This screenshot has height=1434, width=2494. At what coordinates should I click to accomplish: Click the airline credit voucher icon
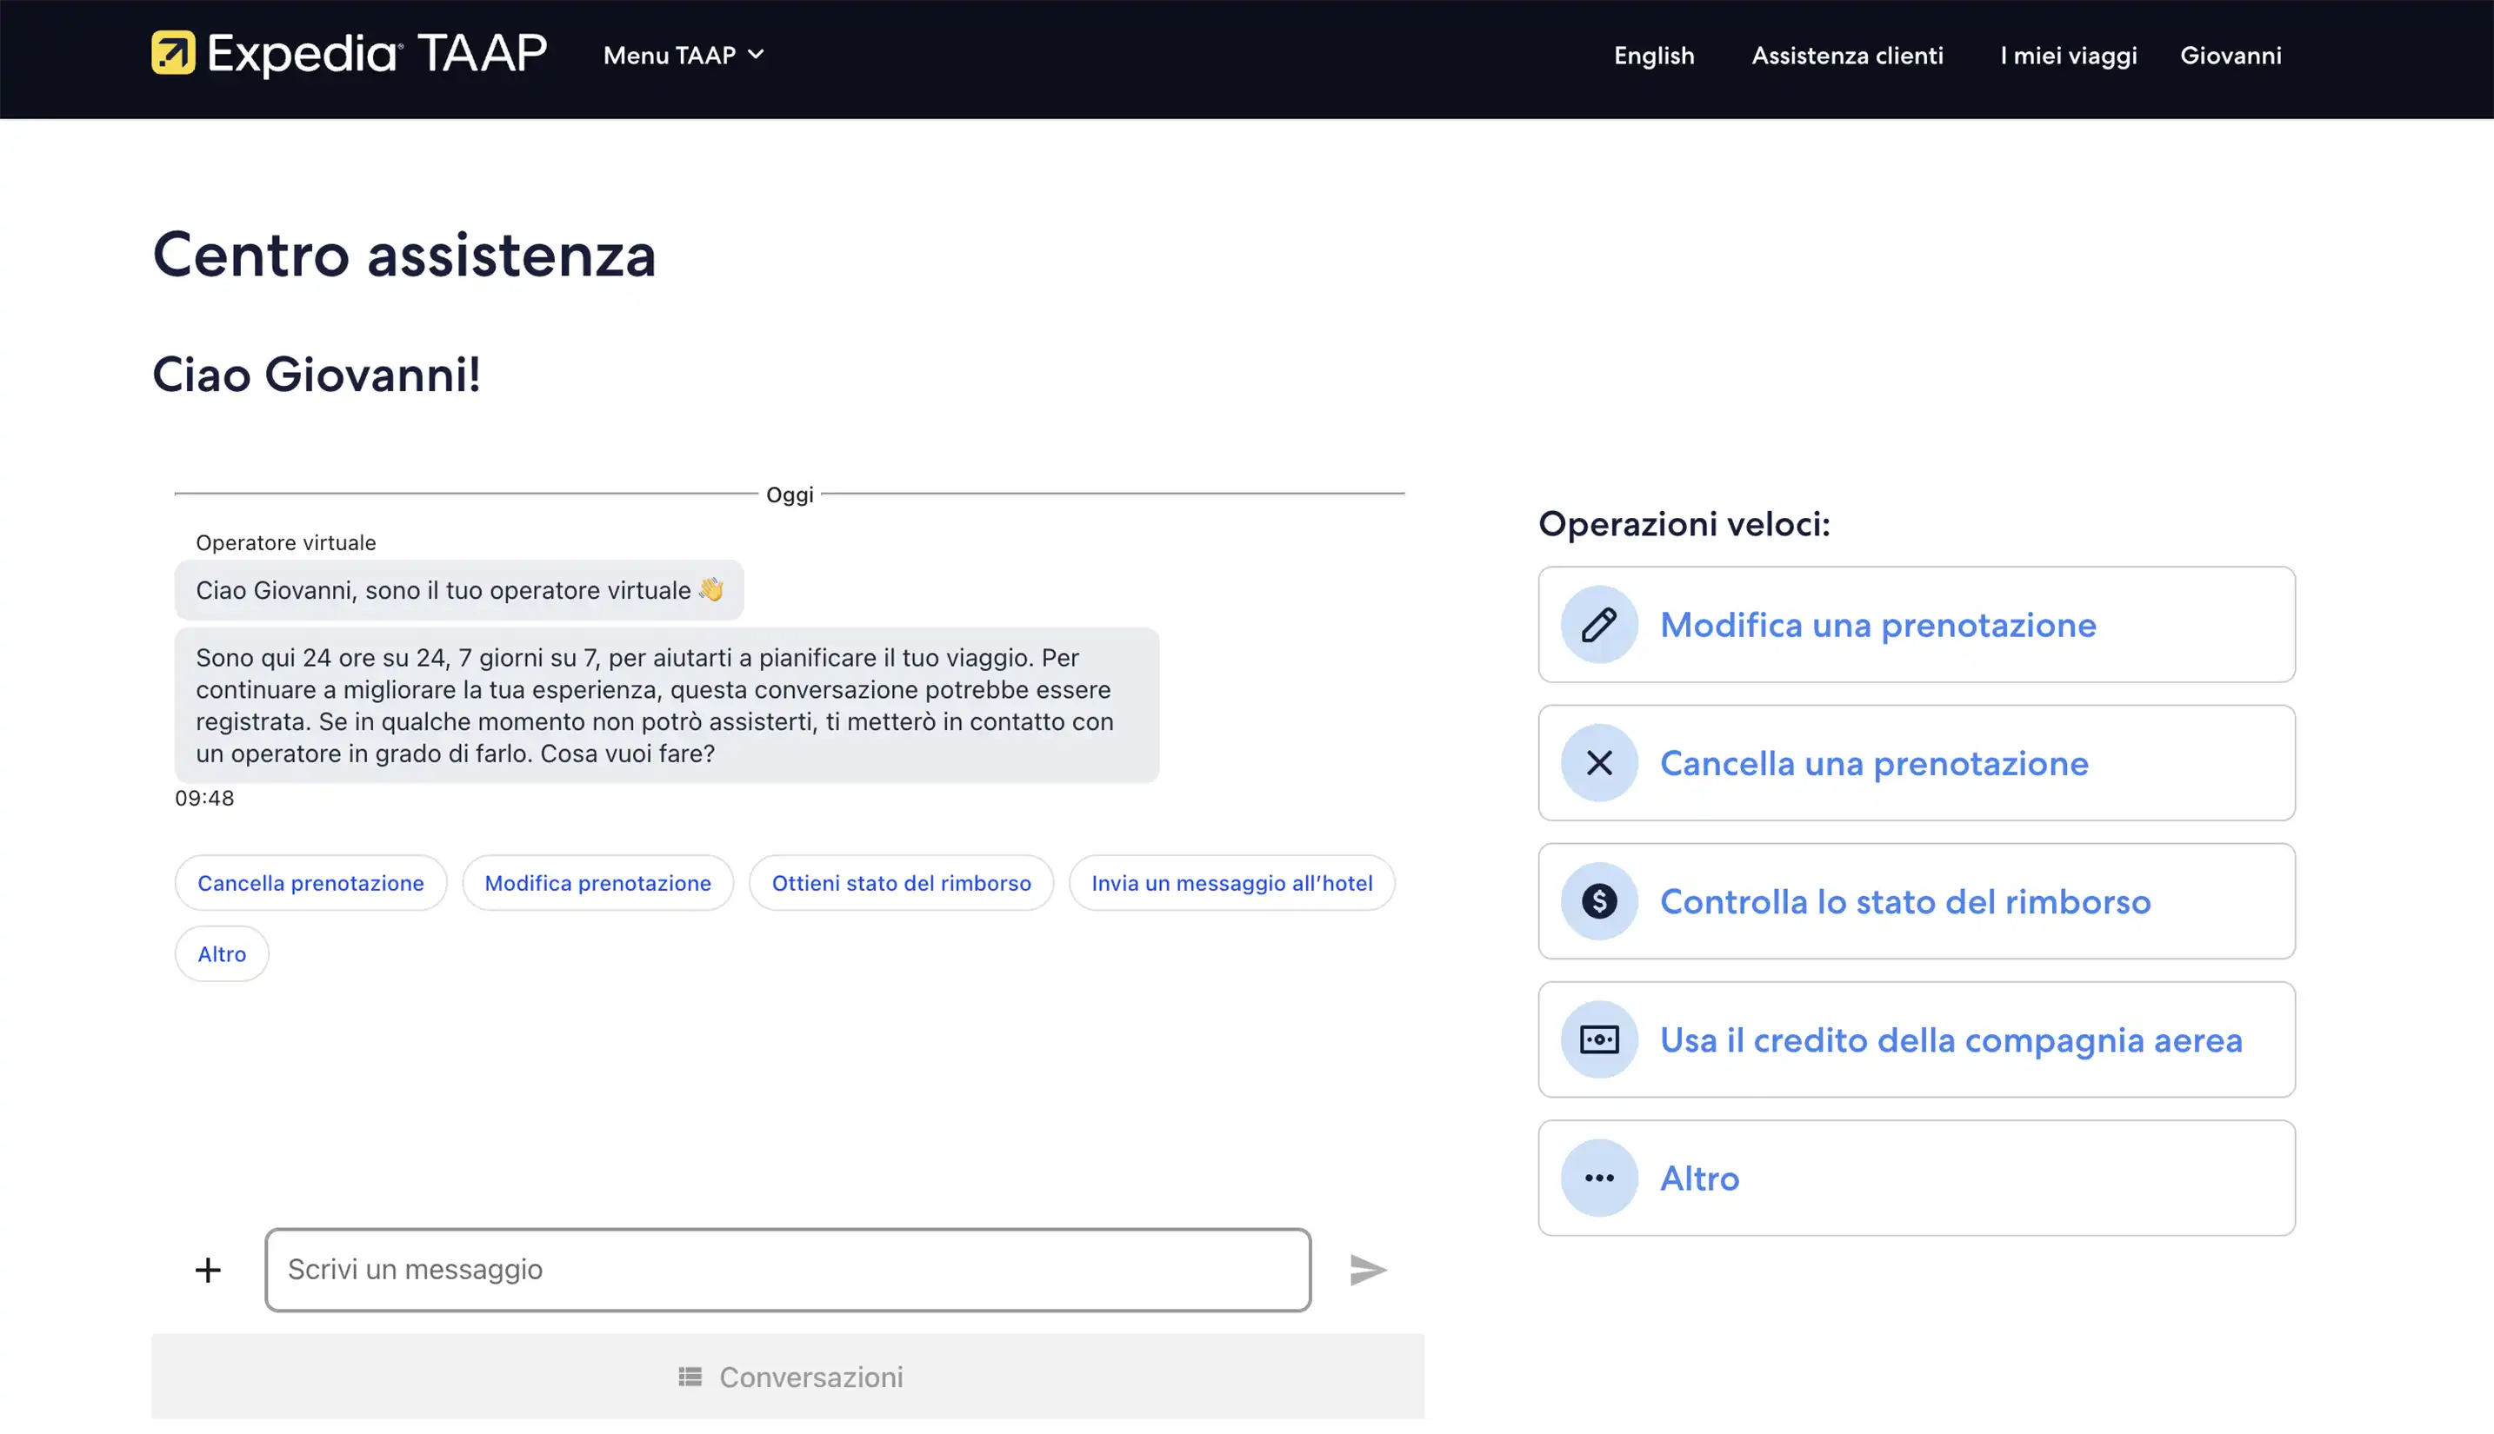(x=1598, y=1039)
